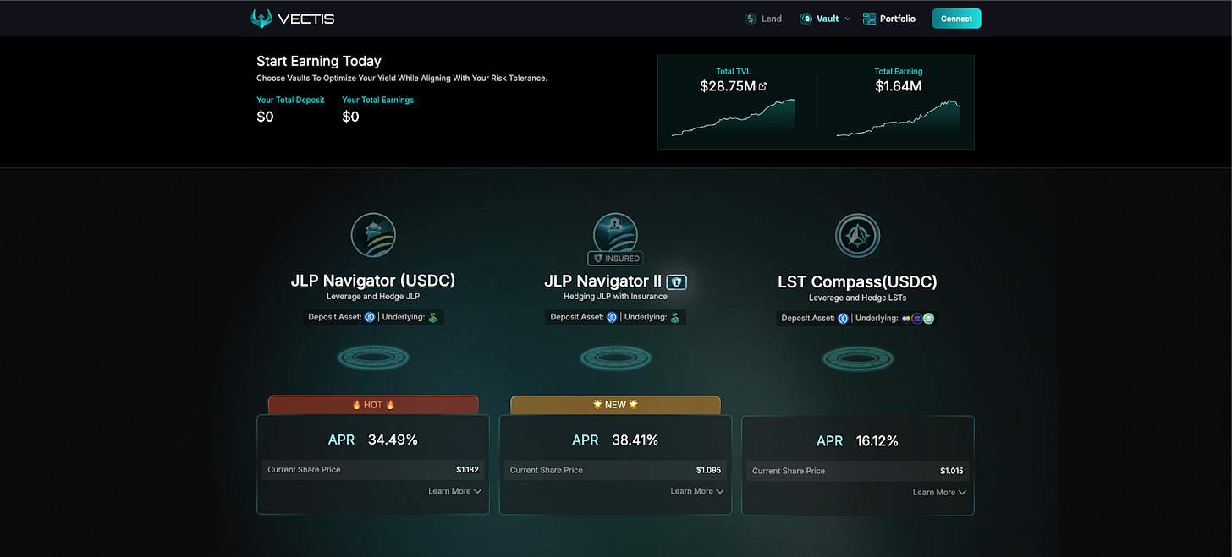
Task: Open the JLP Navigator (USDC) vault title
Action: [373, 281]
